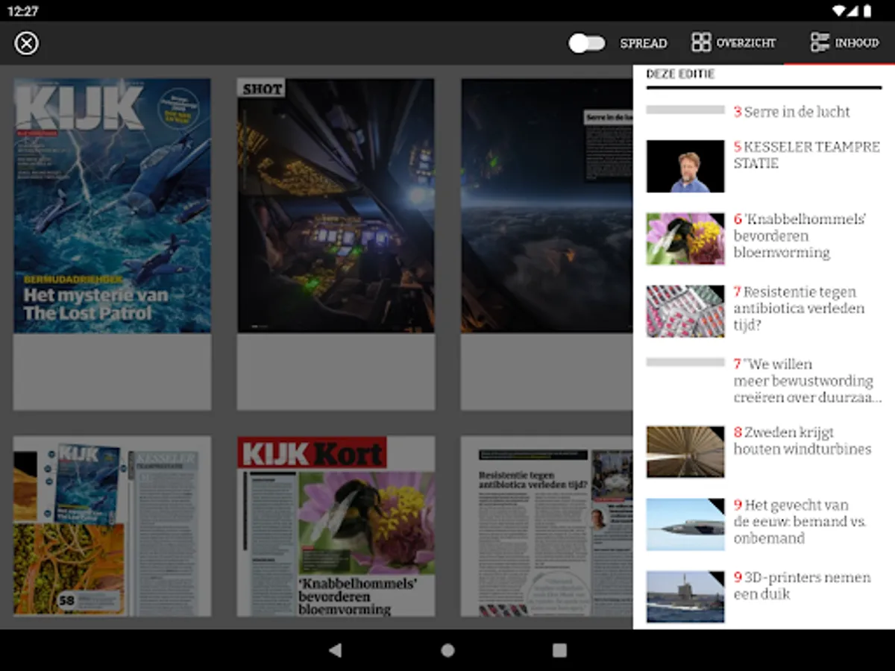This screenshot has width=895, height=671.
Task: Click the SPREAD label
Action: pos(644,43)
